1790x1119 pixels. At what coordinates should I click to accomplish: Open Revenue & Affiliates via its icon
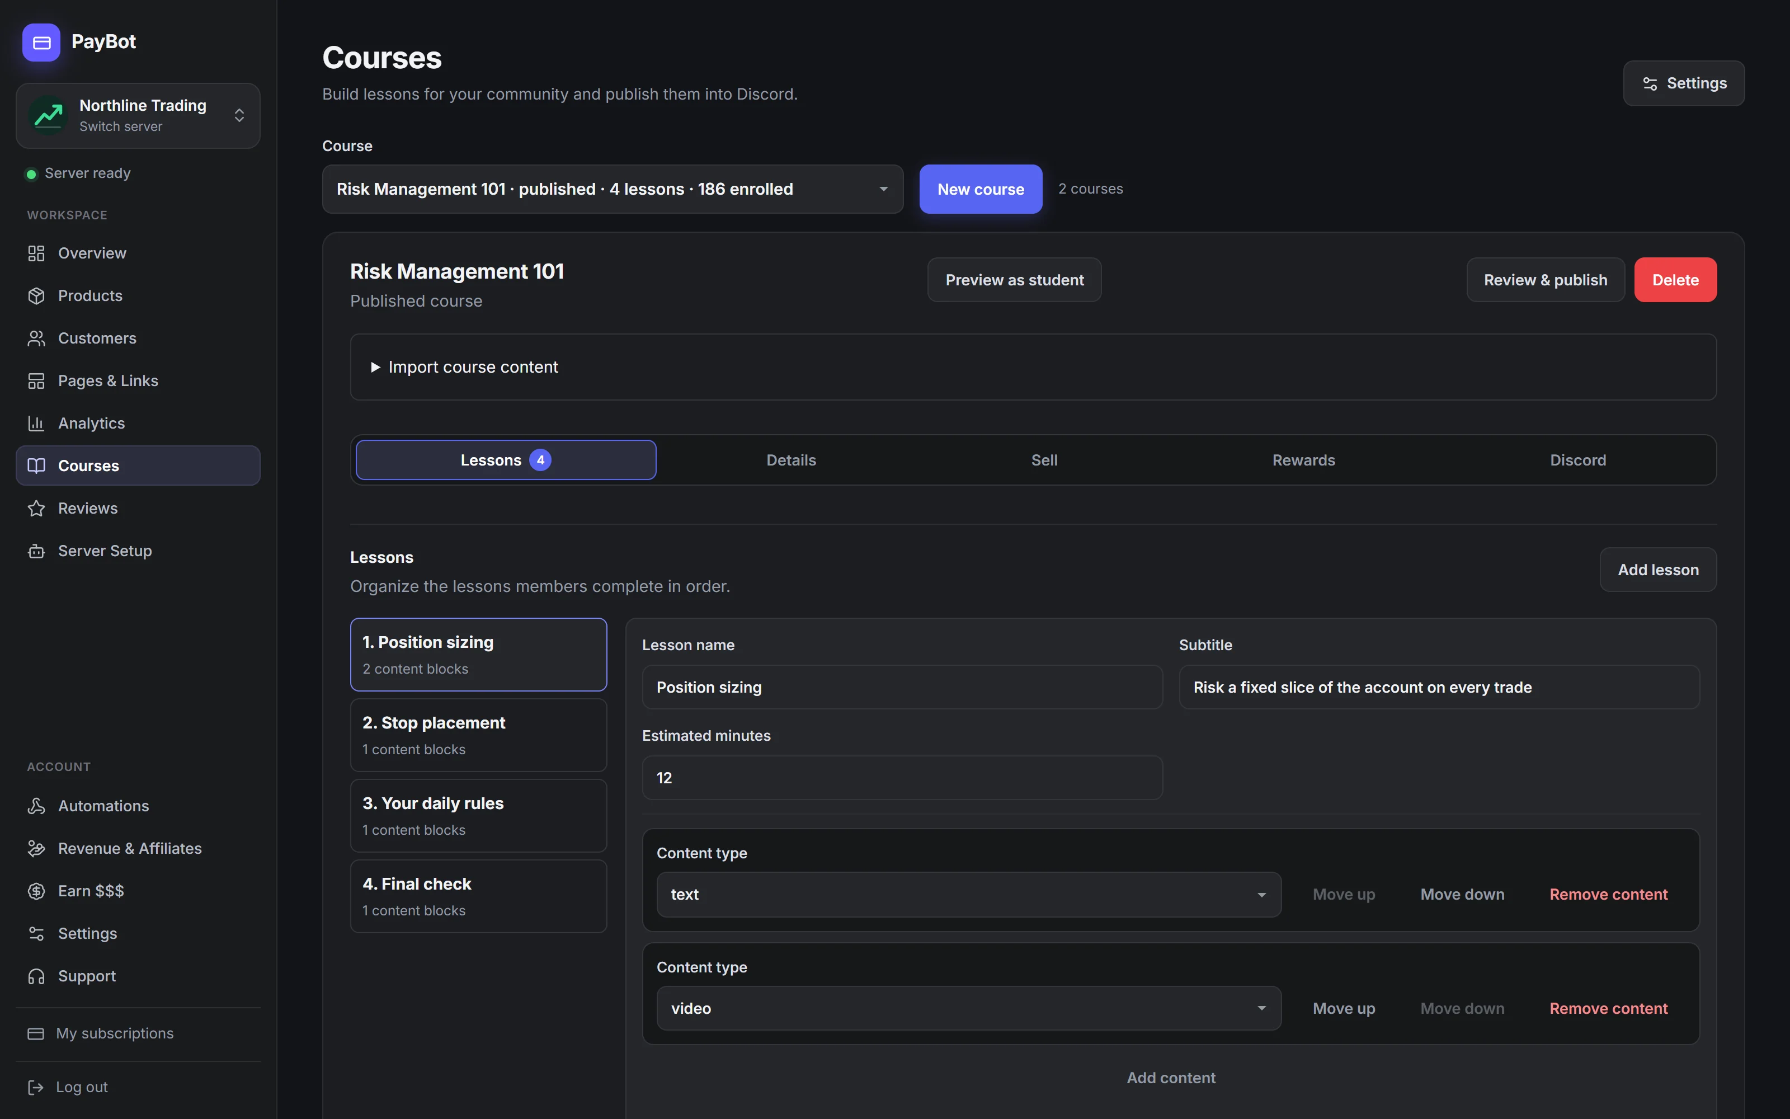tap(36, 849)
